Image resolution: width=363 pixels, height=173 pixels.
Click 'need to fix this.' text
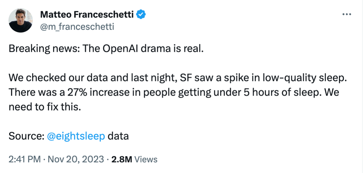coord(45,107)
